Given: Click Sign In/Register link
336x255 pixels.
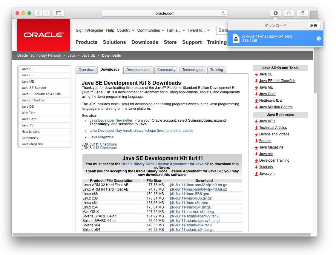Looking at the screenshot, I should [x=90, y=30].
